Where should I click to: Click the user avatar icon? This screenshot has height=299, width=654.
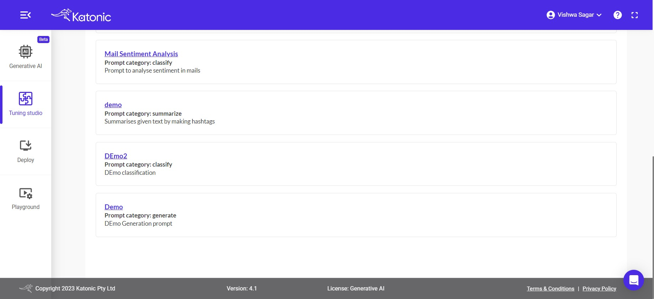pyautogui.click(x=550, y=15)
